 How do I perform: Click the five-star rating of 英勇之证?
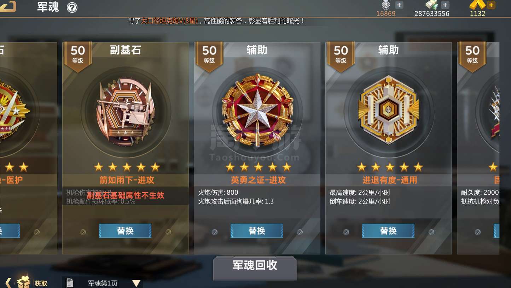click(258, 167)
